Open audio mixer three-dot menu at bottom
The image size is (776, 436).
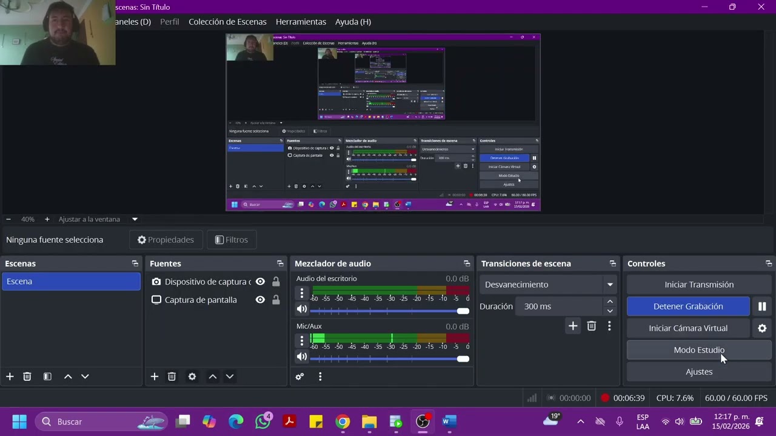(320, 377)
